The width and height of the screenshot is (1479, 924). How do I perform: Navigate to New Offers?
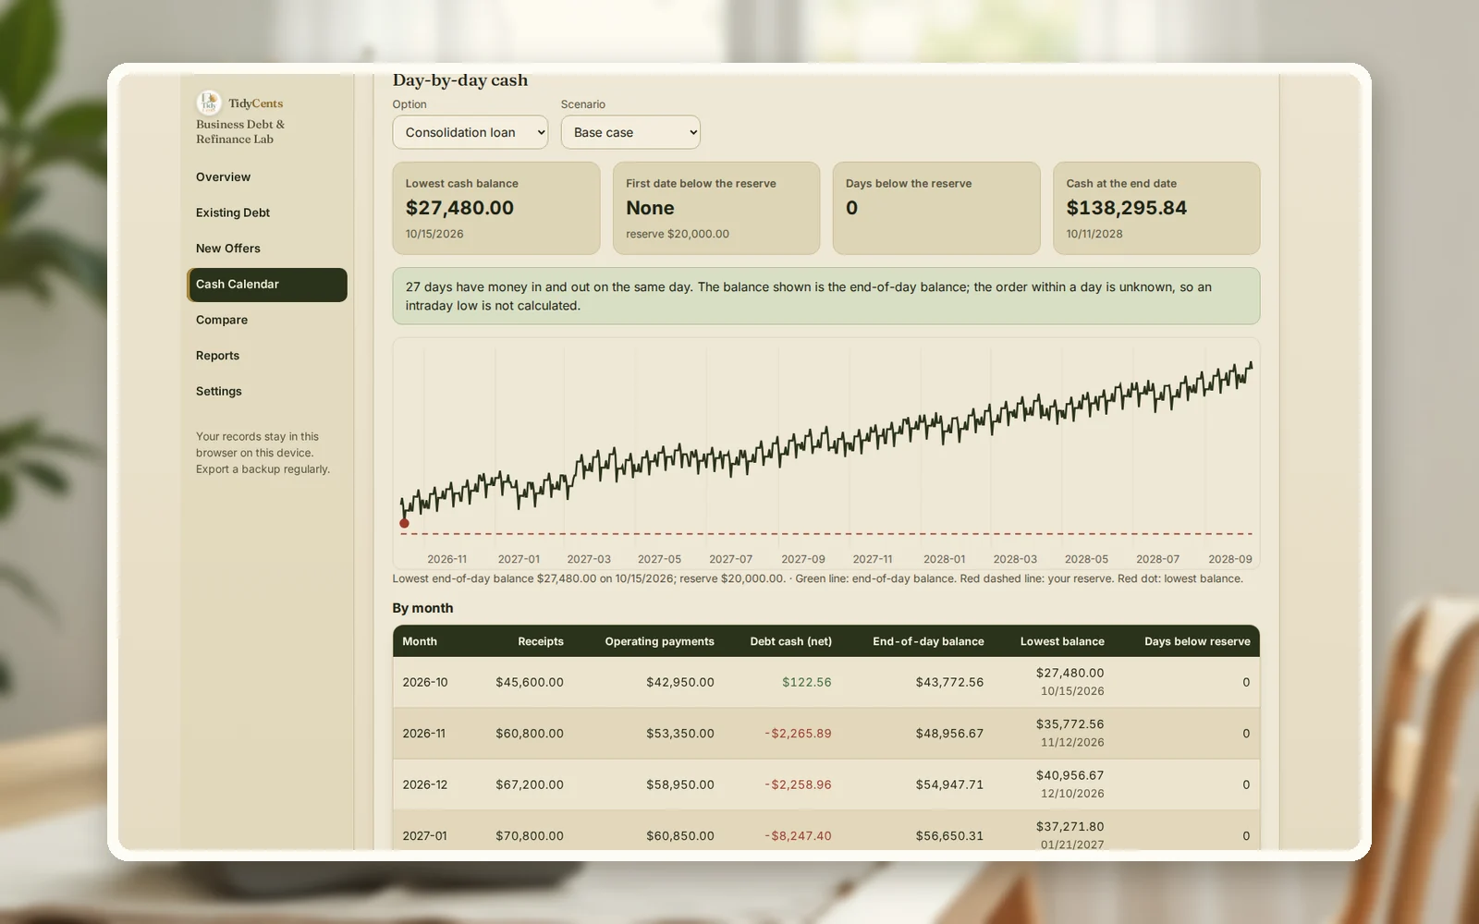coord(267,249)
